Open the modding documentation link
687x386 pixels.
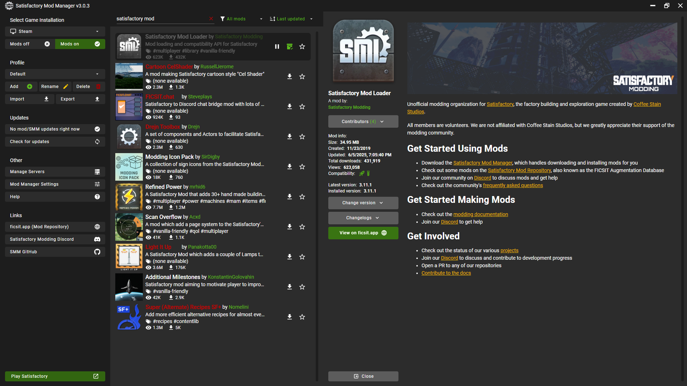click(480, 214)
